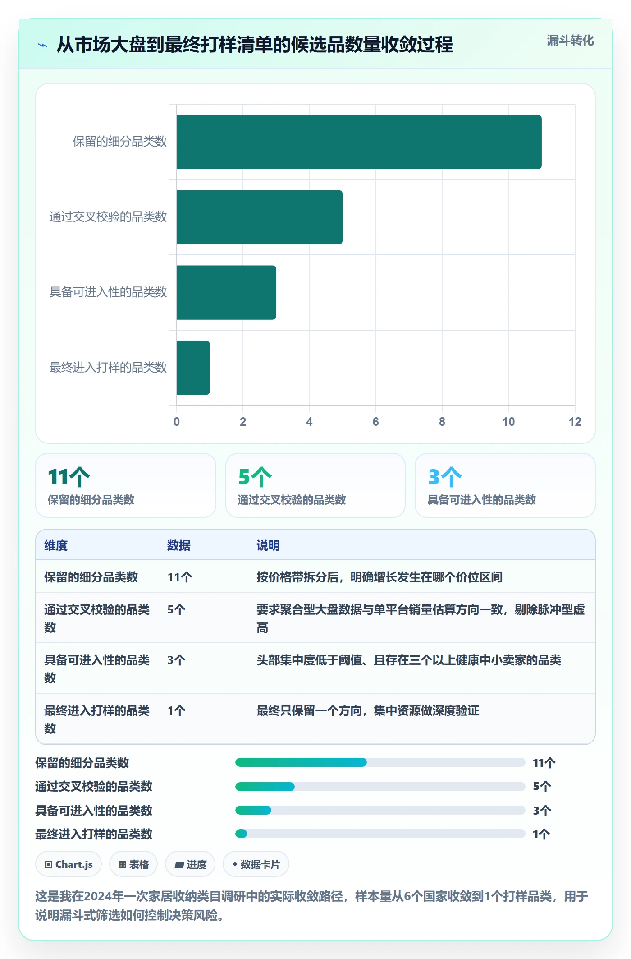Click the 数据 column header
631x959 pixels.
pos(179,545)
